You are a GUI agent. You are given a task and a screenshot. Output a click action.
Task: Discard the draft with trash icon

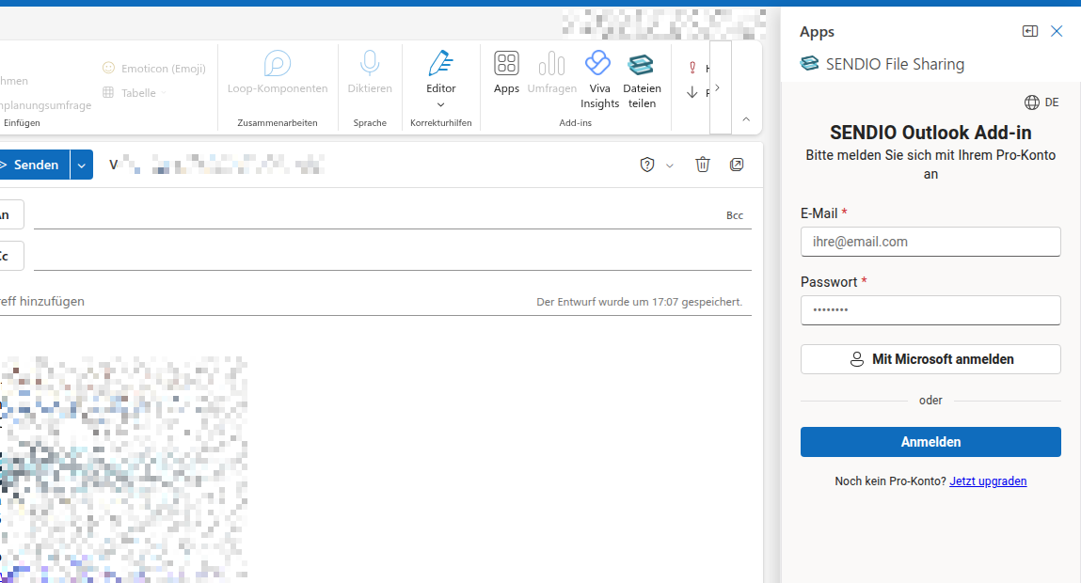(x=703, y=165)
